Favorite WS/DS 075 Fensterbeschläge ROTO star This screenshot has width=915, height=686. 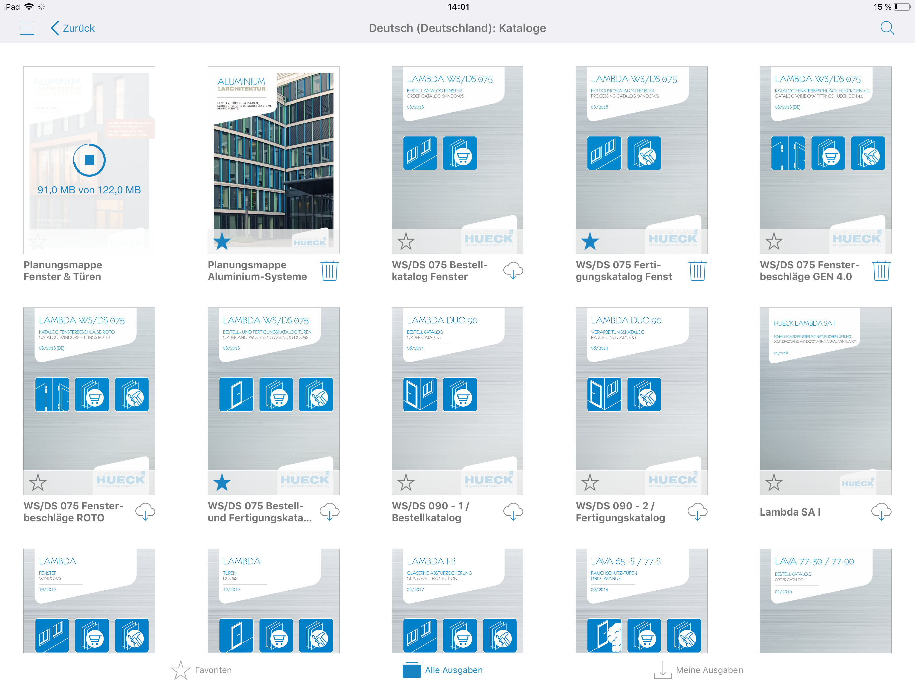pos(38,482)
